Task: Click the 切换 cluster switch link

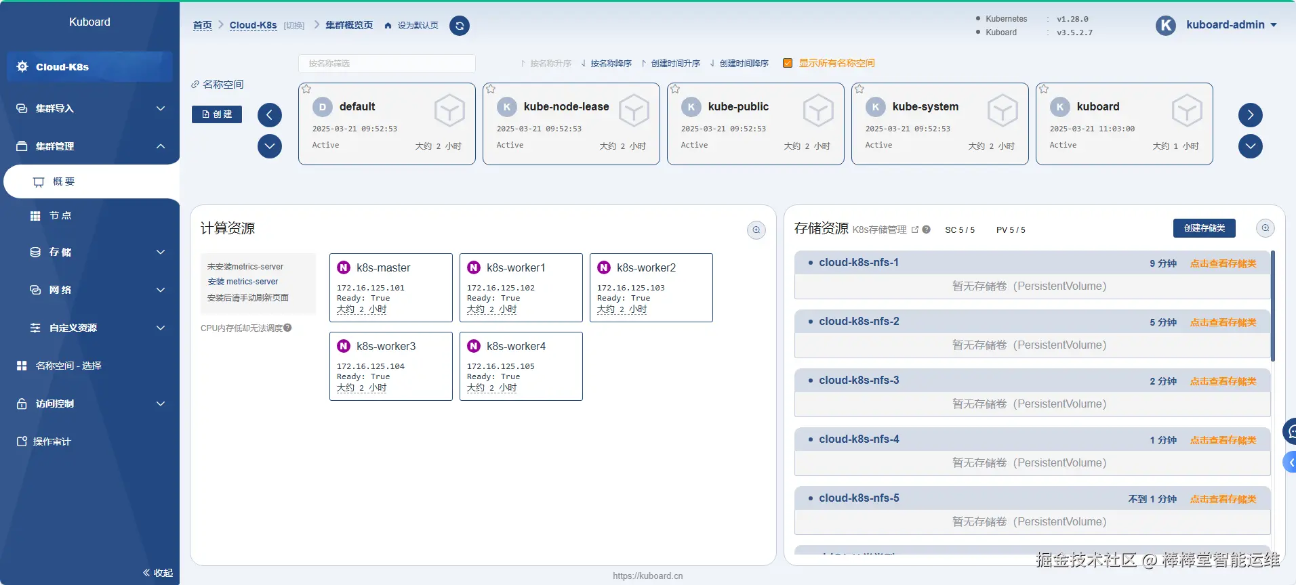Action: [x=294, y=26]
